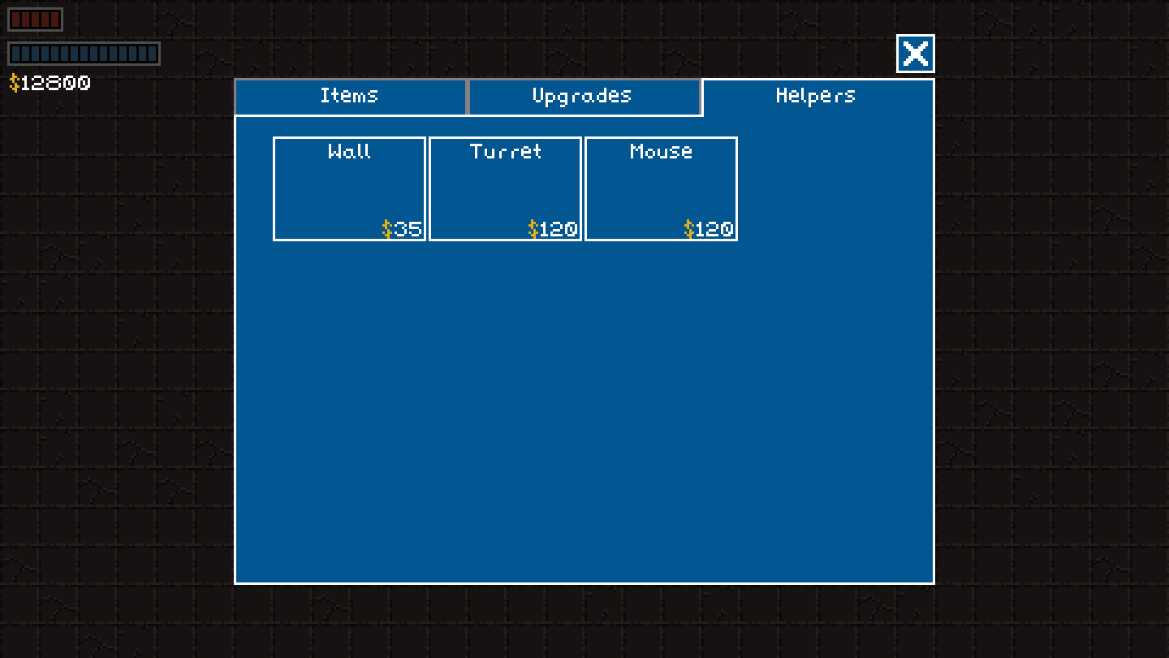Image resolution: width=1169 pixels, height=658 pixels.
Task: Switch to the Items tab
Action: point(351,97)
